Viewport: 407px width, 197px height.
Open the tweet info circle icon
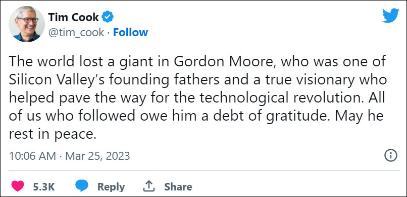391,156
